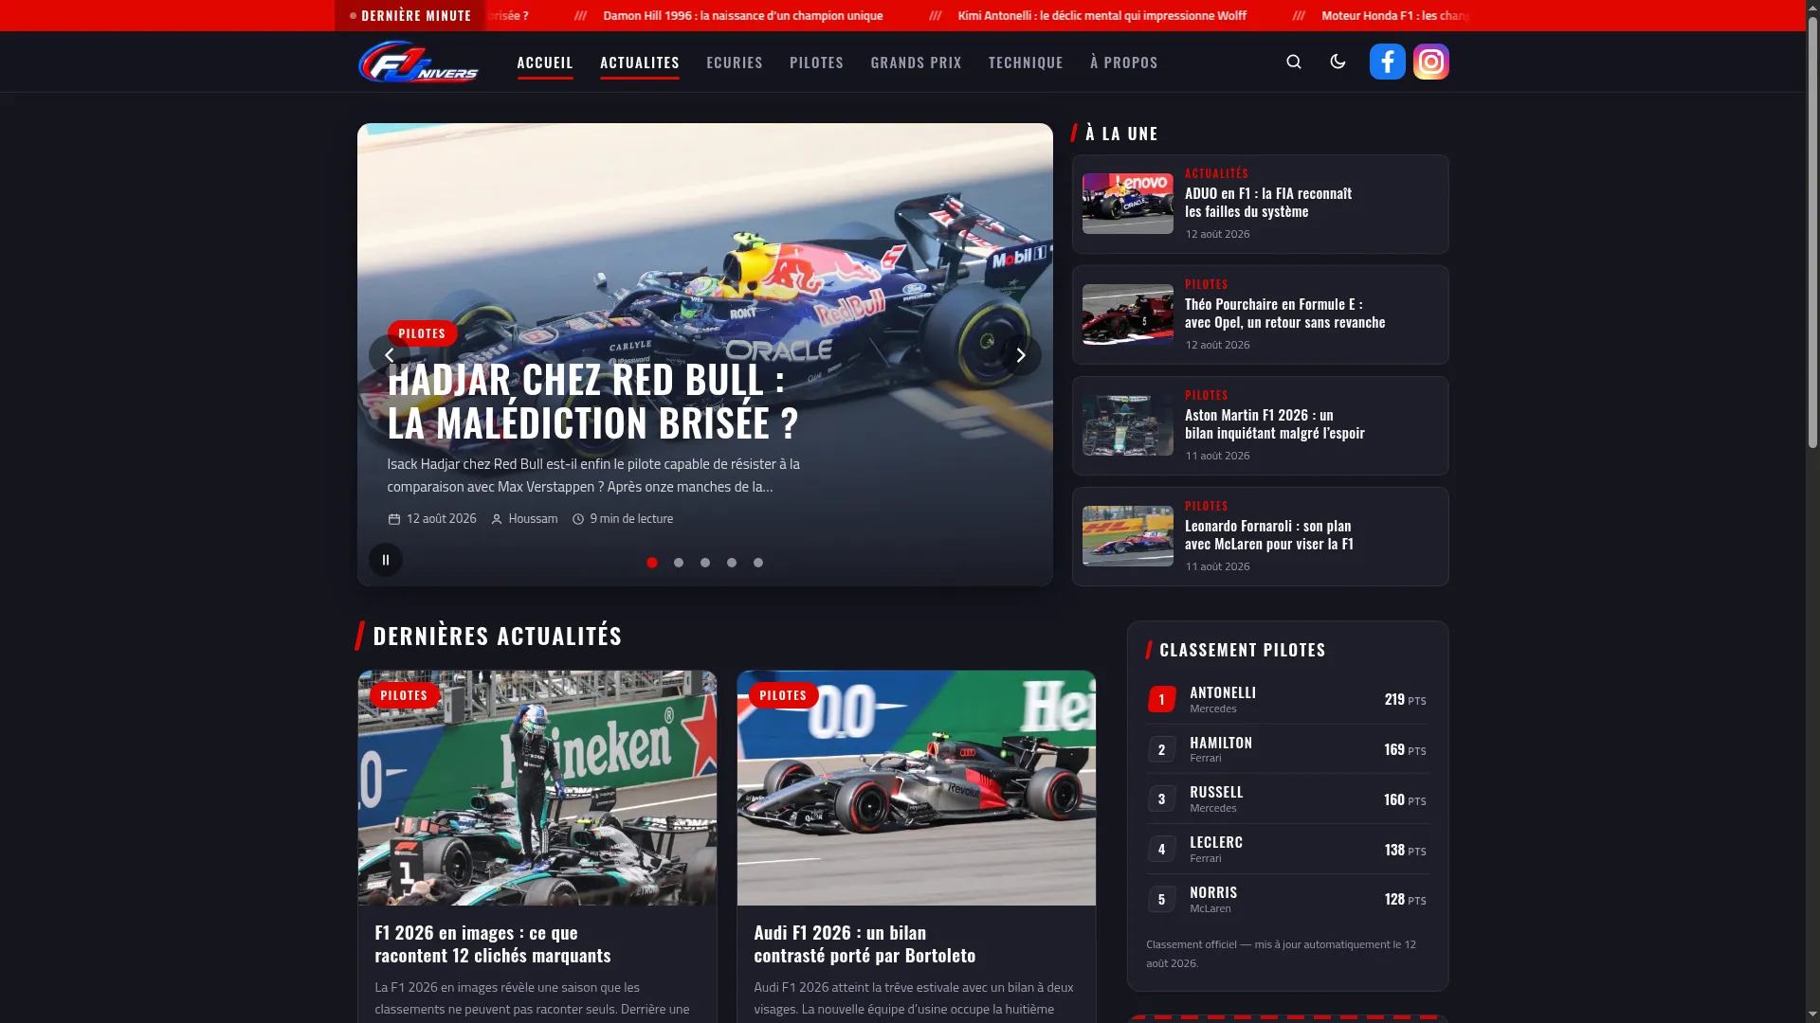Open the TECHNIQUE menu item
This screenshot has width=1820, height=1023.
[1026, 63]
